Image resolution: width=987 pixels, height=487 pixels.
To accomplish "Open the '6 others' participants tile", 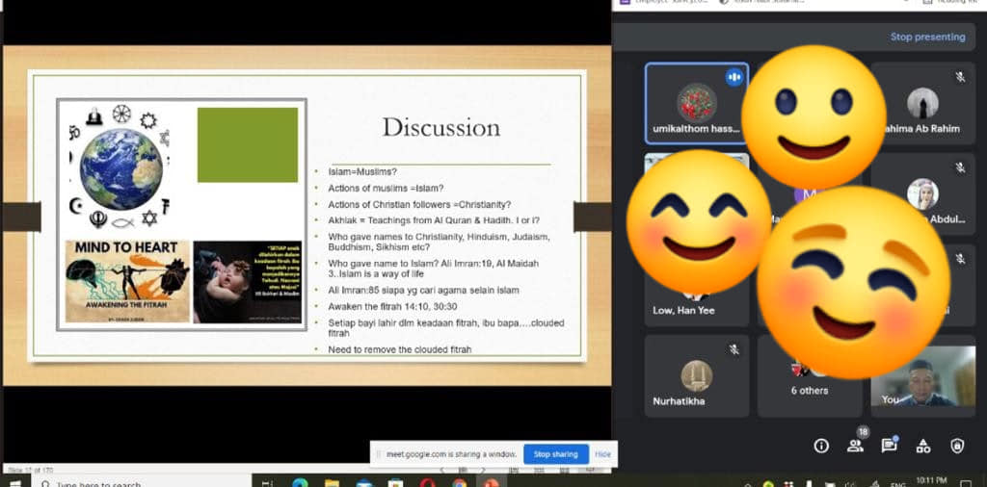I will pos(808,376).
